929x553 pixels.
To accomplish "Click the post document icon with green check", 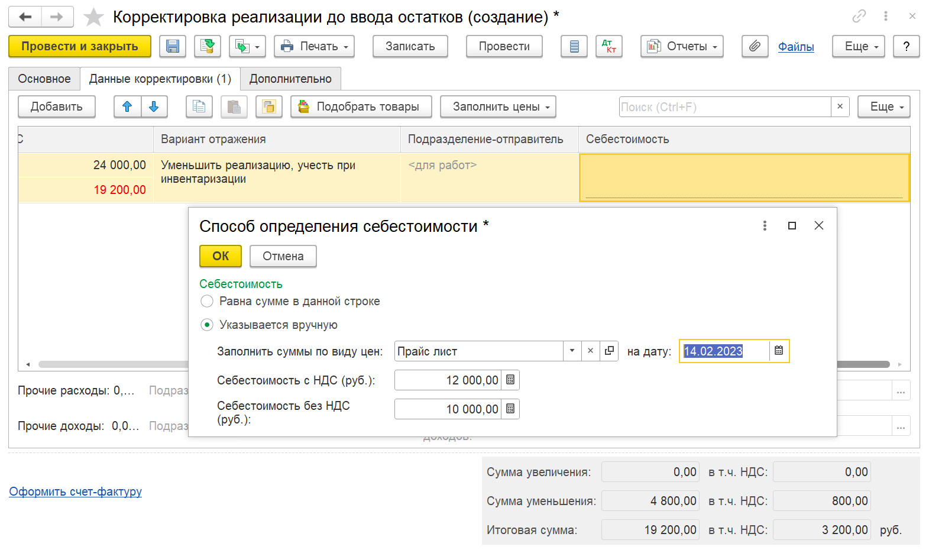I will point(208,46).
